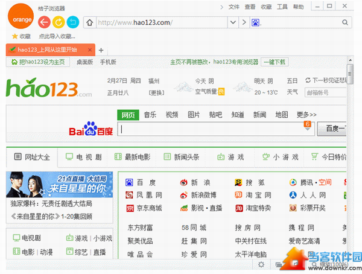Click the 淘宝特卖 icon
Screen dimensions: 362x274
tap(239, 208)
